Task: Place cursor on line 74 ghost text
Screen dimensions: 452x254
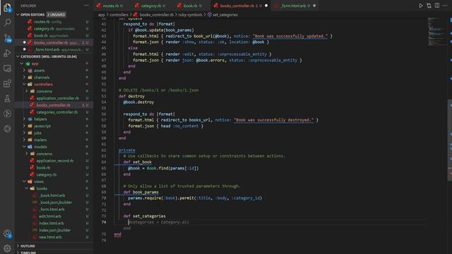Action: pyautogui.click(x=158, y=222)
